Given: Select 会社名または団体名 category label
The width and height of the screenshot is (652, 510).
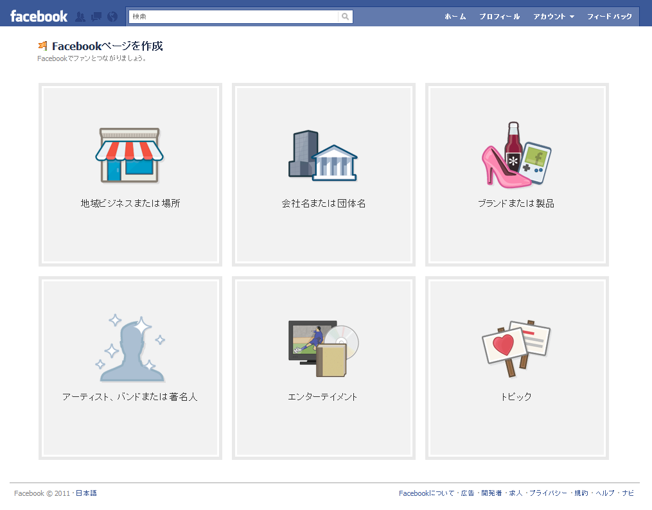Looking at the screenshot, I should pos(324,203).
